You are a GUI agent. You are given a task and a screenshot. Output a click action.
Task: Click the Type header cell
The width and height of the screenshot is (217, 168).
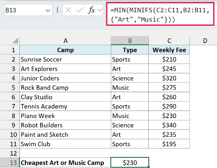pos(130,50)
